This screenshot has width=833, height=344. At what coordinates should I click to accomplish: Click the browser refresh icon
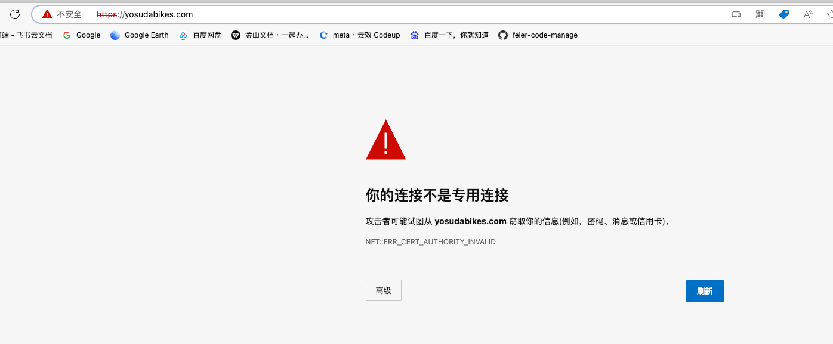(15, 14)
